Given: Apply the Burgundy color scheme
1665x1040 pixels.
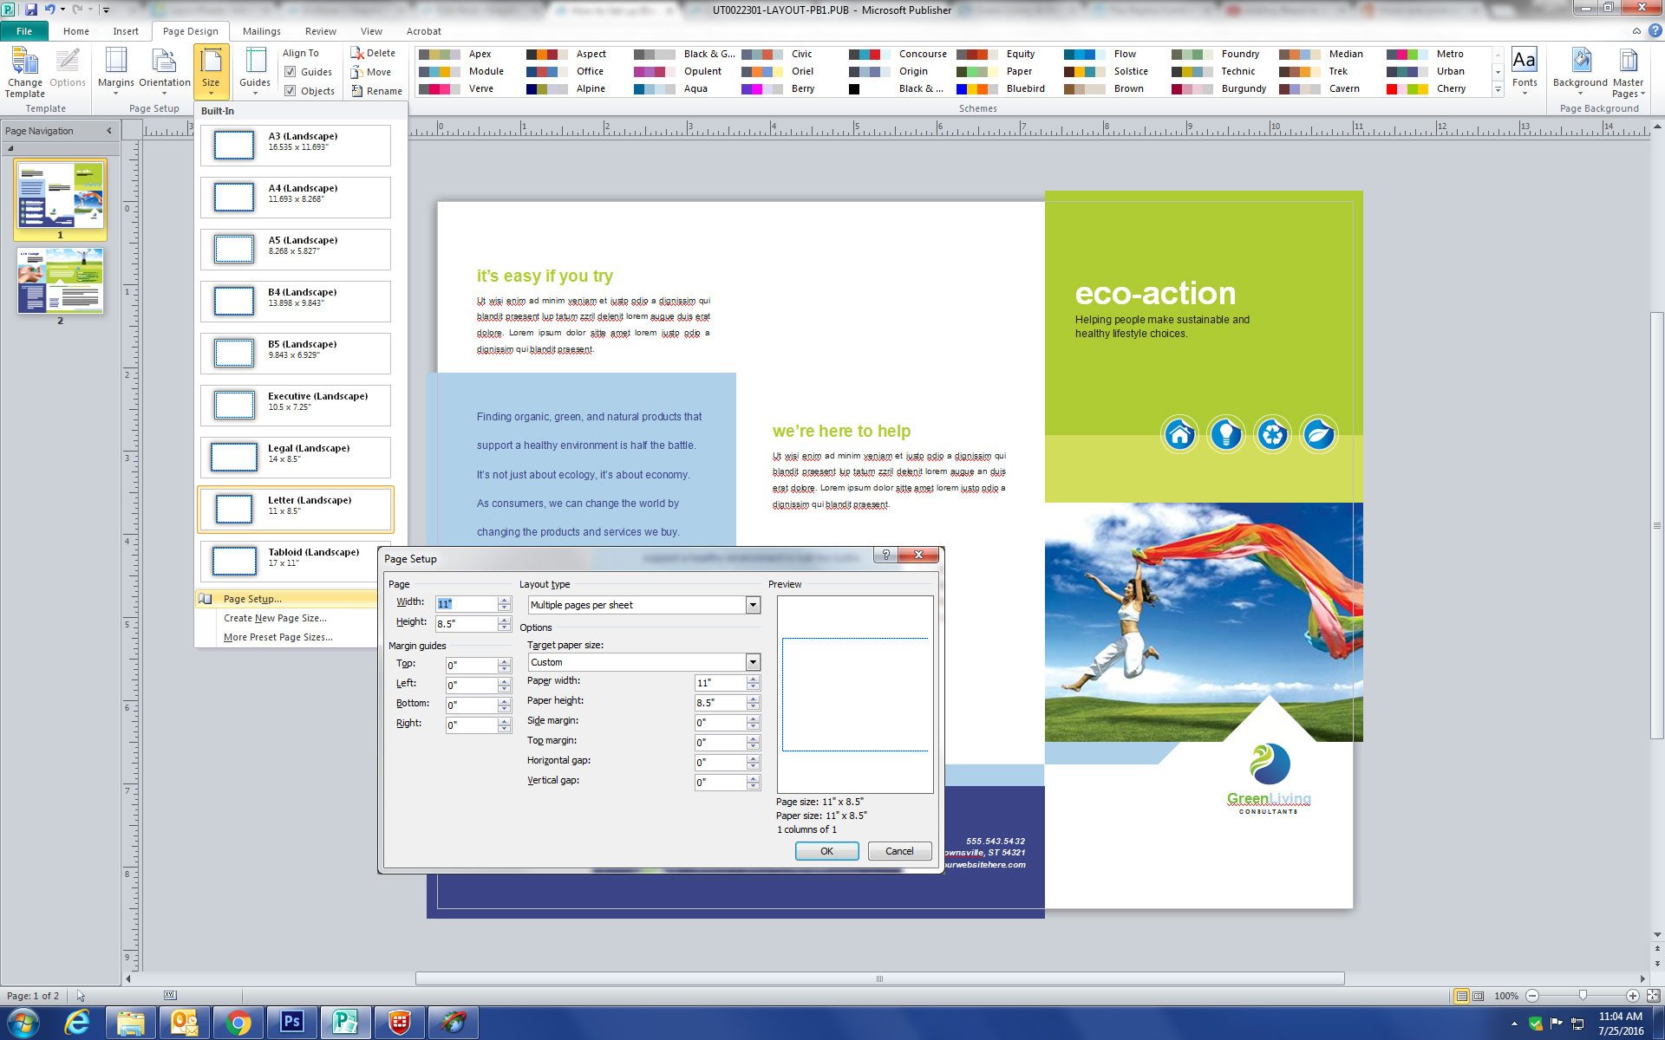Looking at the screenshot, I should [x=1243, y=88].
